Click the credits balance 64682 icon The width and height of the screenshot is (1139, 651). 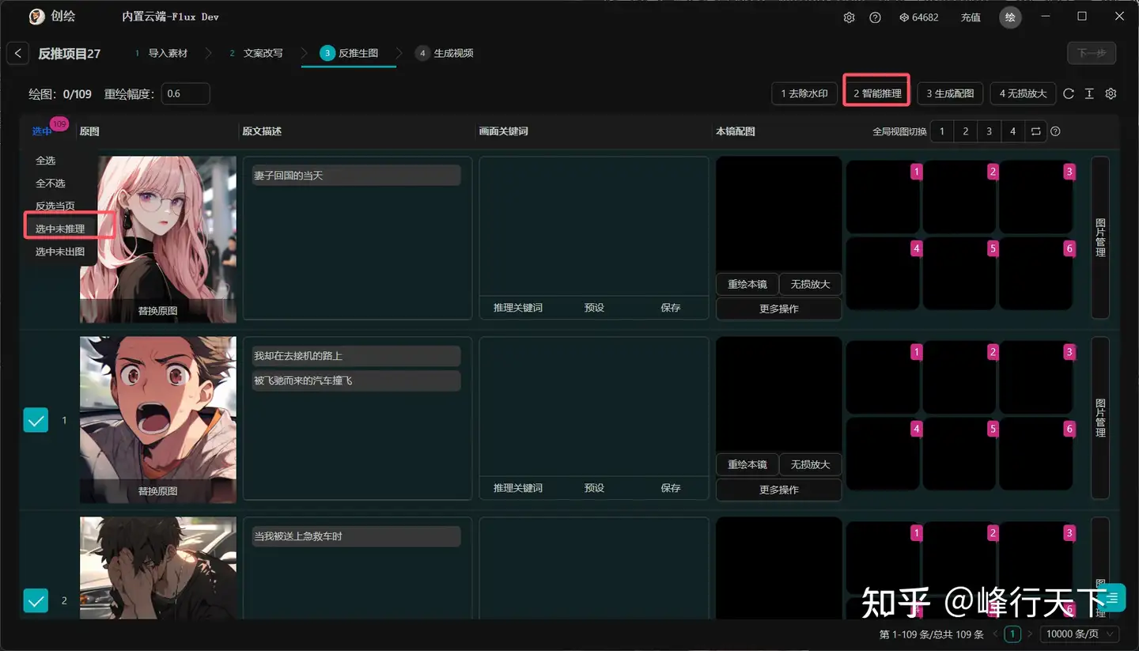click(904, 17)
